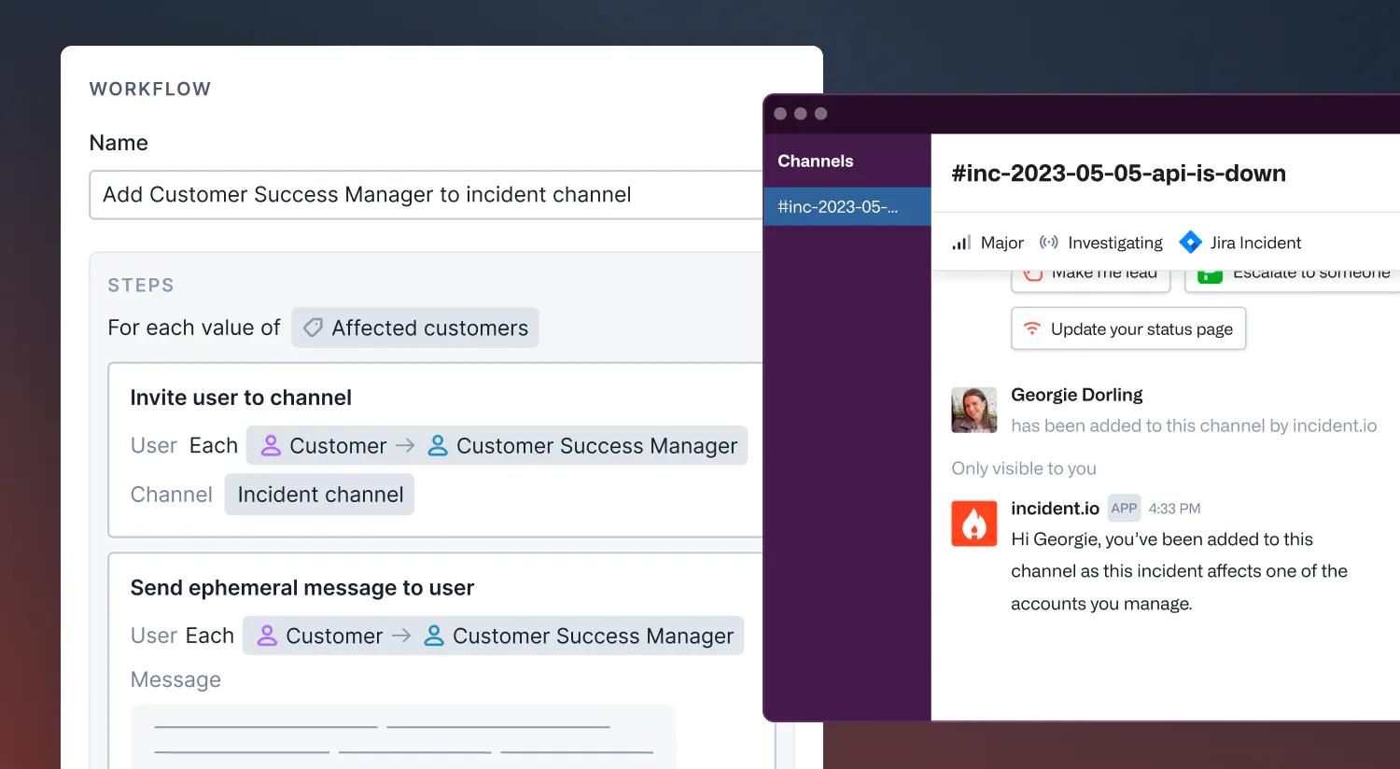
Task: Click the Jira Incident diamond icon
Action: pos(1191,242)
